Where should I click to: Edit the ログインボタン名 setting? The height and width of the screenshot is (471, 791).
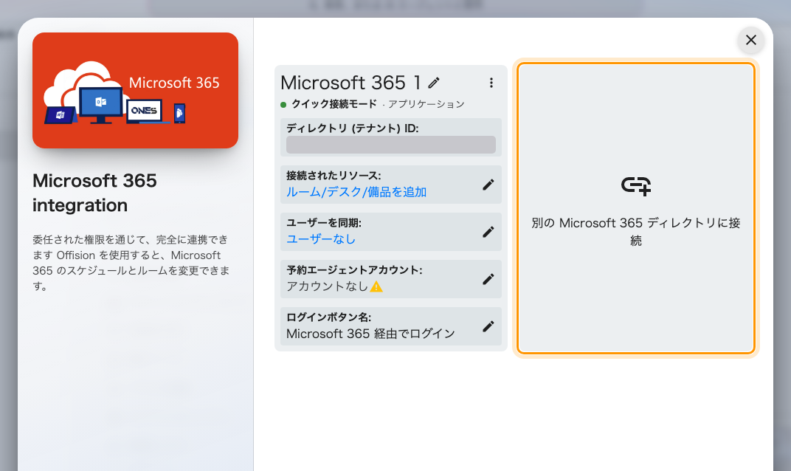(x=488, y=326)
